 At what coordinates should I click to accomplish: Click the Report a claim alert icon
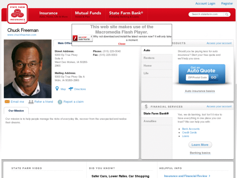[60, 102]
